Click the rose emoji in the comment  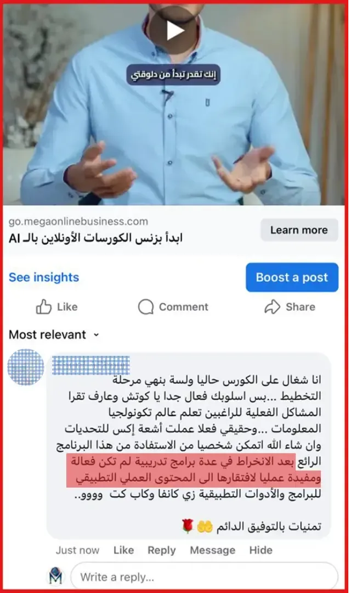(x=188, y=526)
